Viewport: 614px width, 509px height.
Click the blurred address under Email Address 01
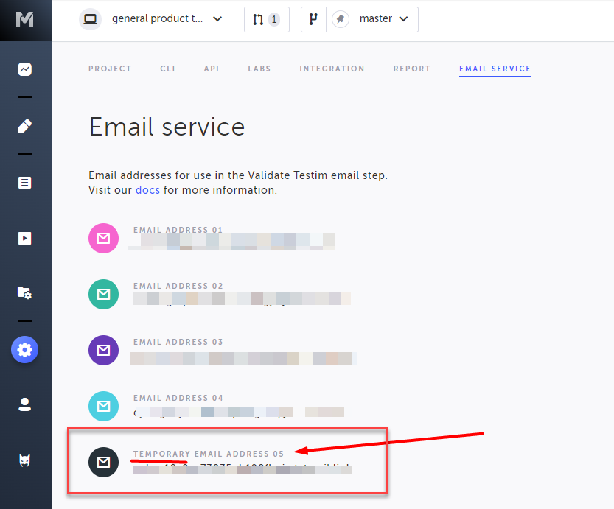pos(231,241)
